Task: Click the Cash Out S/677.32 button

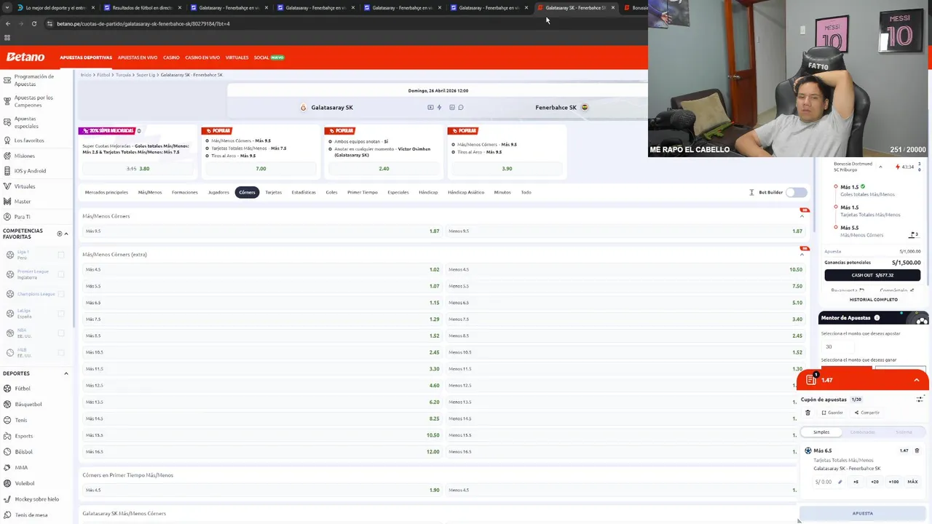Action: pos(872,275)
